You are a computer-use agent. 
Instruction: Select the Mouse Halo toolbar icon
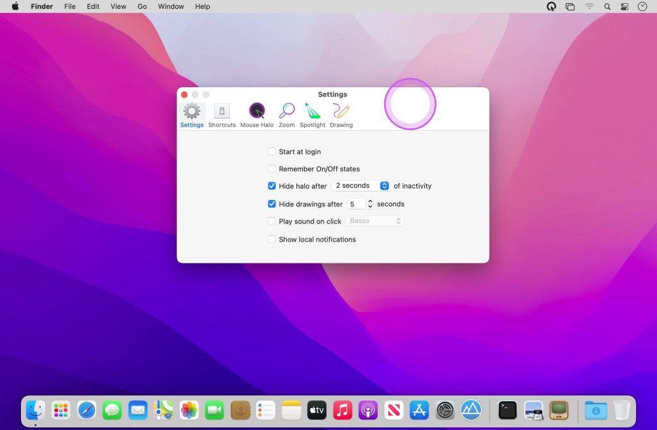257,115
